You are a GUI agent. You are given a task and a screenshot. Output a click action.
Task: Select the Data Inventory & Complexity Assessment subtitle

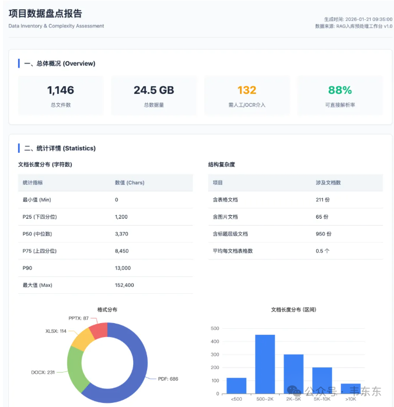(x=56, y=26)
